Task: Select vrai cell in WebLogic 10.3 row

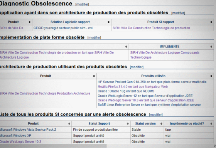Action: point(189,141)
